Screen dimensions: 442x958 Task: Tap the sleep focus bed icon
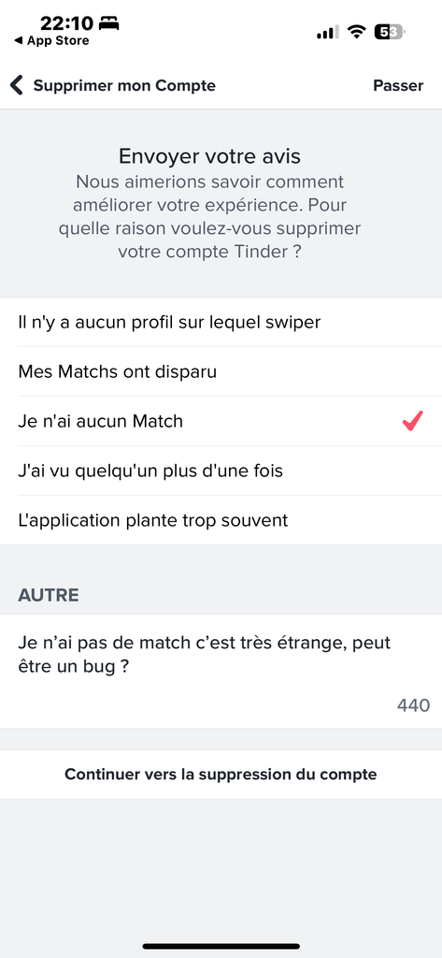[x=108, y=23]
